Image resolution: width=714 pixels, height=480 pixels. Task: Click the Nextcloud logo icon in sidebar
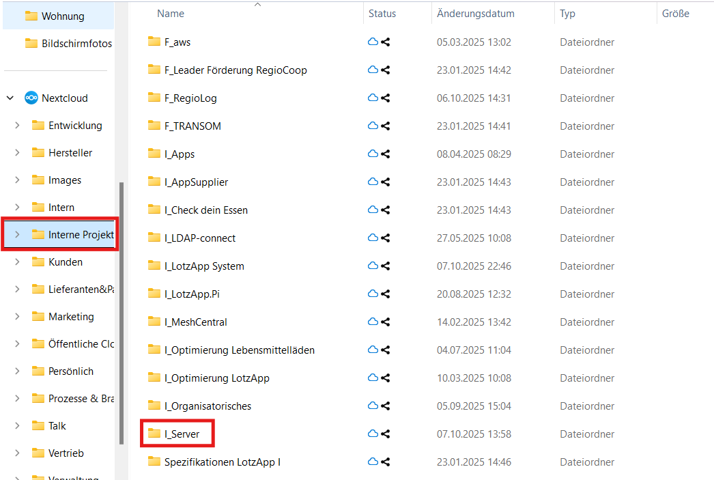[x=31, y=98]
